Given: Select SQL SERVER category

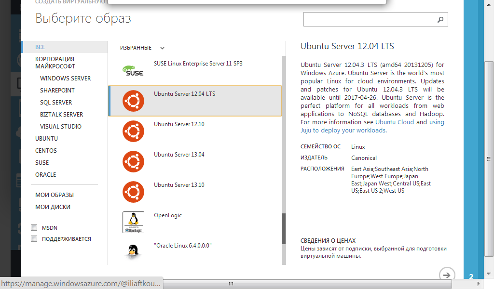Looking at the screenshot, I should (x=56, y=103).
